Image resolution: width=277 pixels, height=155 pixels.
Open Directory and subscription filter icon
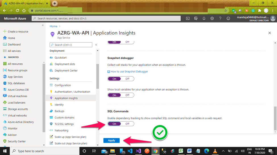point(196,18)
